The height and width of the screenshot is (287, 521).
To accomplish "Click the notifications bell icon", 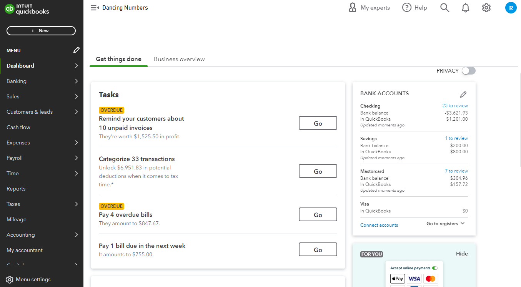I will (465, 7).
